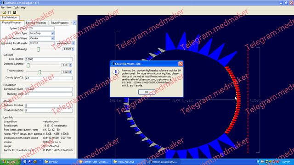The image size is (294, 165).
Task: Click the Loss Tangent input field
Action: [49, 59]
